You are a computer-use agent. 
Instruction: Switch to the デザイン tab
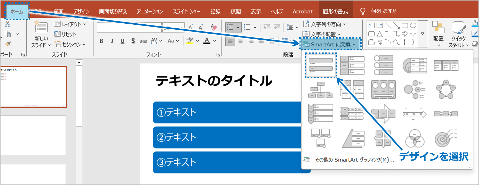[81, 11]
